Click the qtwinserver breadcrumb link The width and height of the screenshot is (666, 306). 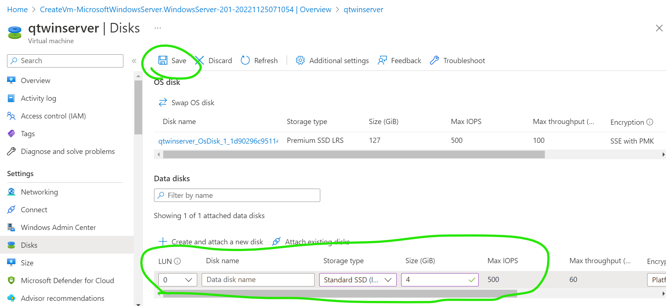coord(363,10)
